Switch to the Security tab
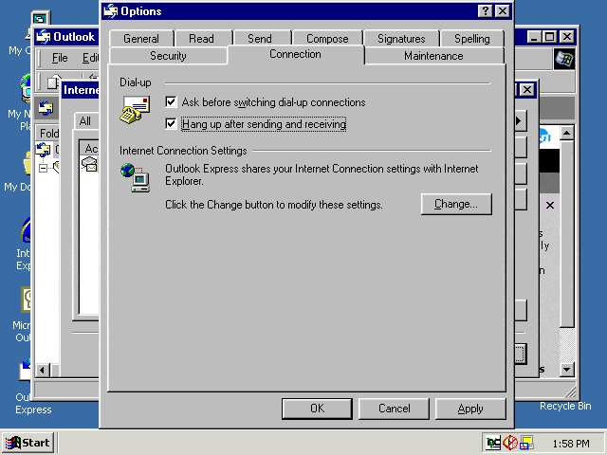This screenshot has height=455, width=607. click(168, 56)
